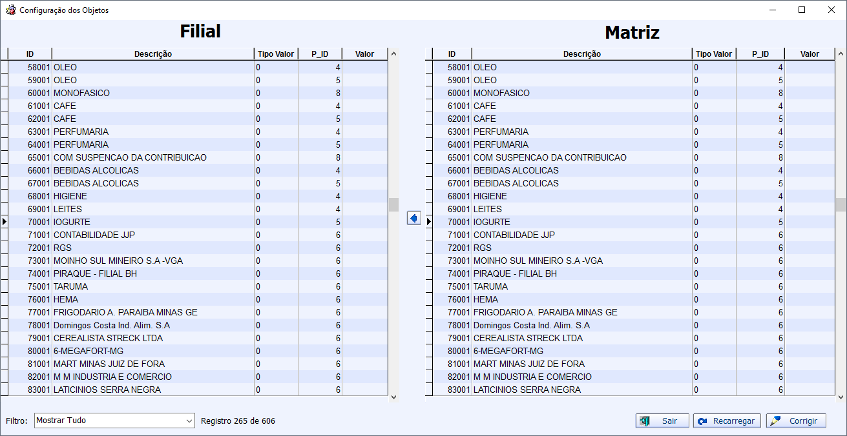
Task: Click the ID column header in Filial
Action: 30,54
